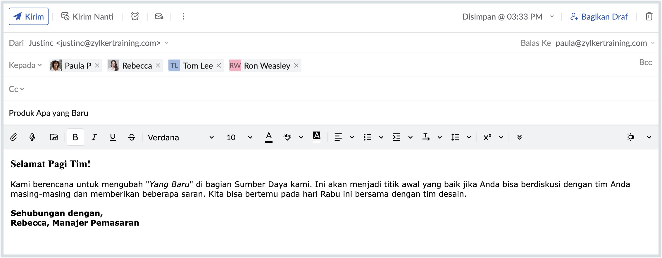Open the Verdana font family dropdown

click(x=180, y=137)
